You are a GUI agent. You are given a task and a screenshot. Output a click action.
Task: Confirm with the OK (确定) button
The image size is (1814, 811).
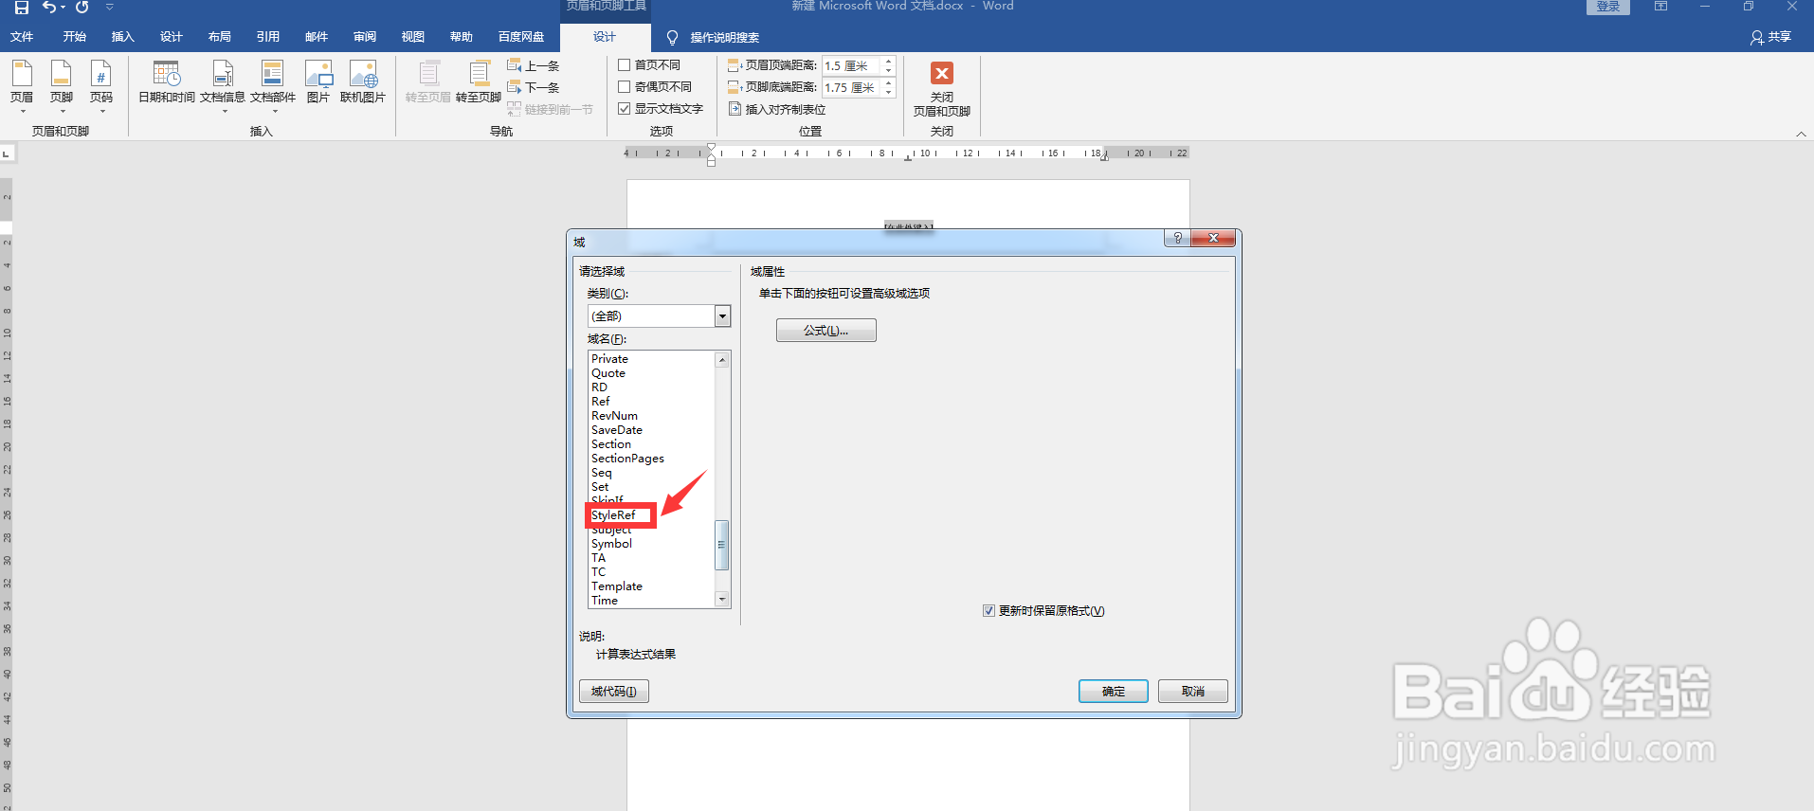tap(1114, 692)
